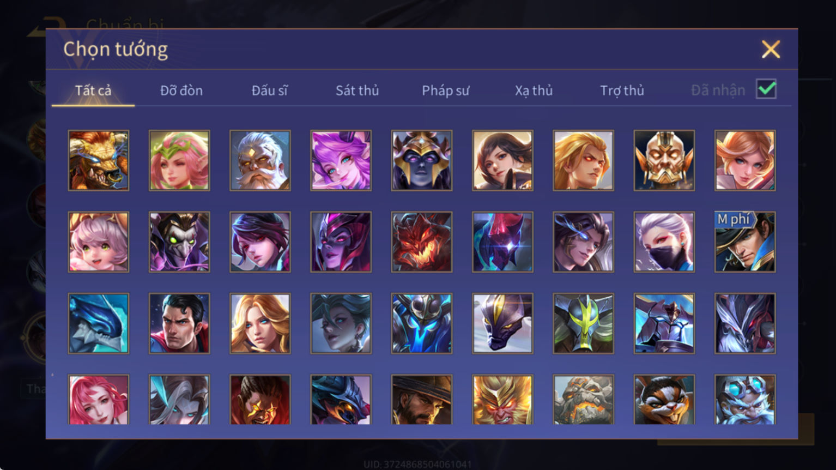836x470 pixels.
Task: Select the red lava demon hero portrait
Action: tap(422, 242)
